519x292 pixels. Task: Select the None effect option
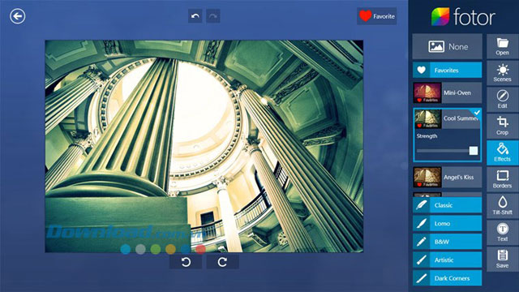pos(447,47)
